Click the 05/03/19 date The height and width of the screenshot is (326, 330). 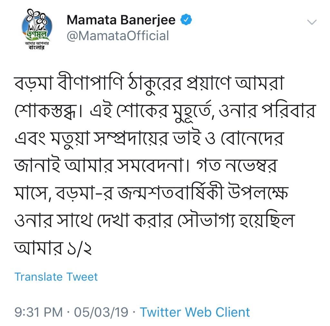click(x=101, y=312)
